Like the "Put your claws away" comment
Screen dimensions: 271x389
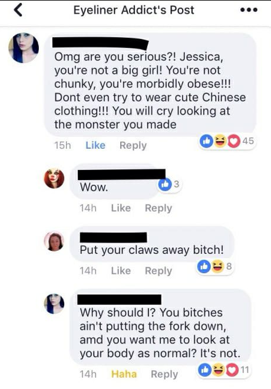[121, 271]
